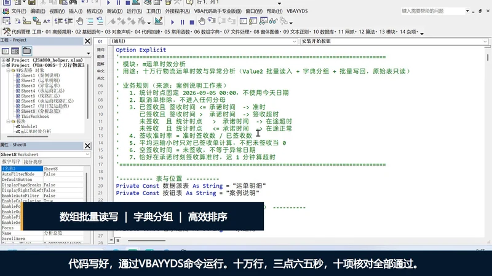Open VBA代码助手专业版(B) menu

coord(218,11)
